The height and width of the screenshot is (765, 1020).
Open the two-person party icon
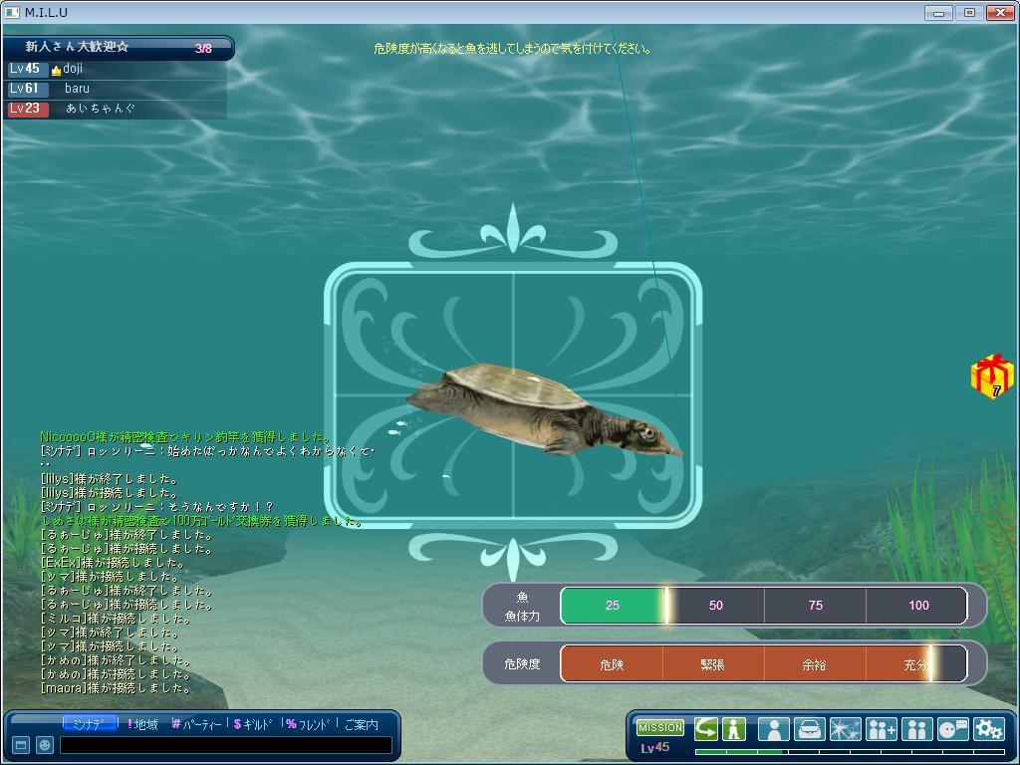click(916, 729)
